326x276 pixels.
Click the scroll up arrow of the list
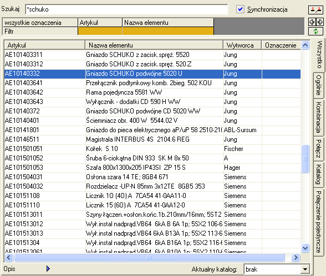[x=305, y=45]
